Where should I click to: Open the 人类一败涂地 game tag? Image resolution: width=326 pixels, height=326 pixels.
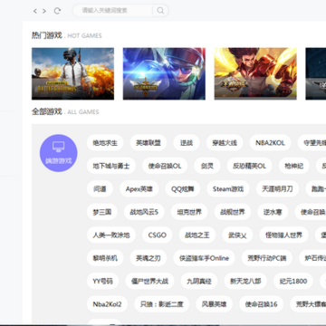click(111, 235)
